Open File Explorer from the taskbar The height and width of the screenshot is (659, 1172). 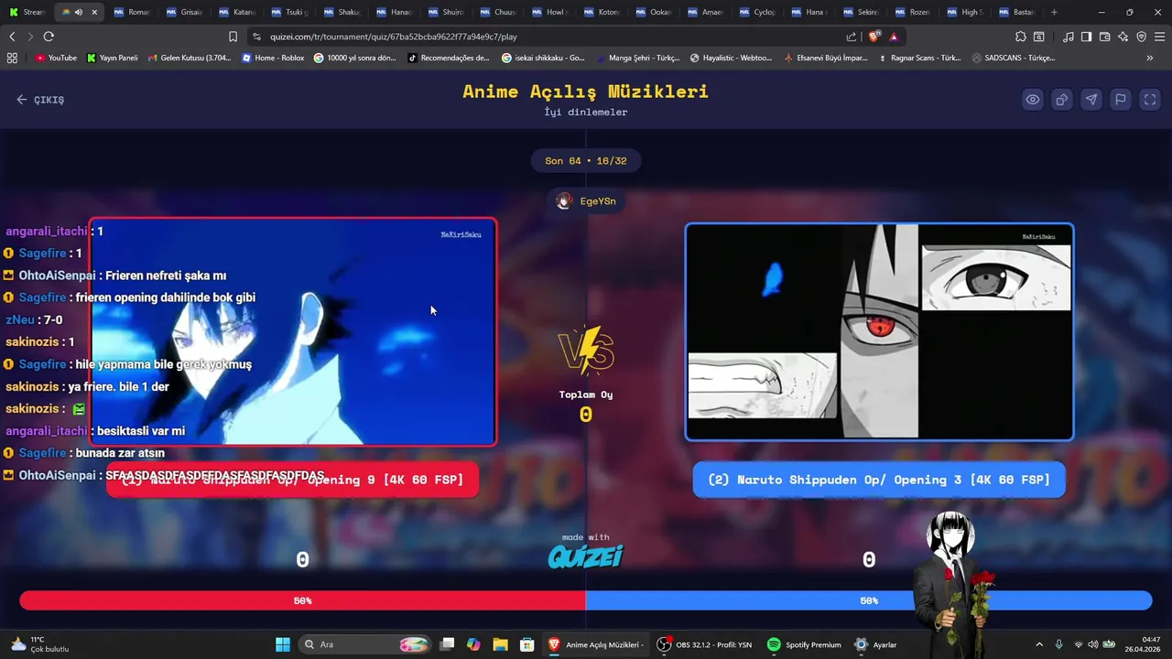500,644
